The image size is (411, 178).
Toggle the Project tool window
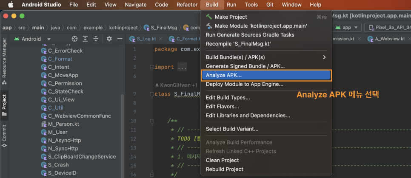tap(4, 105)
